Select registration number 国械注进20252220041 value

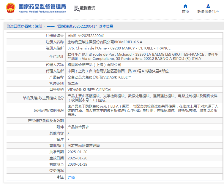86,36
